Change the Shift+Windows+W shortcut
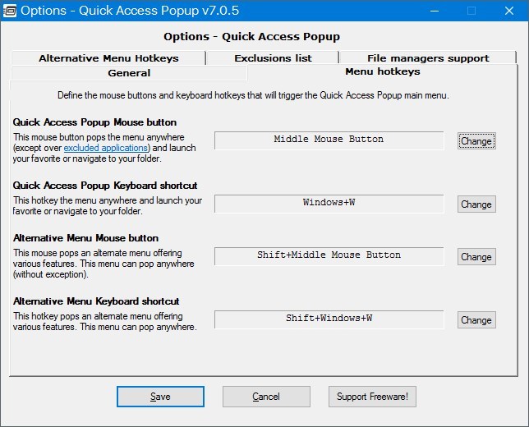 [476, 319]
